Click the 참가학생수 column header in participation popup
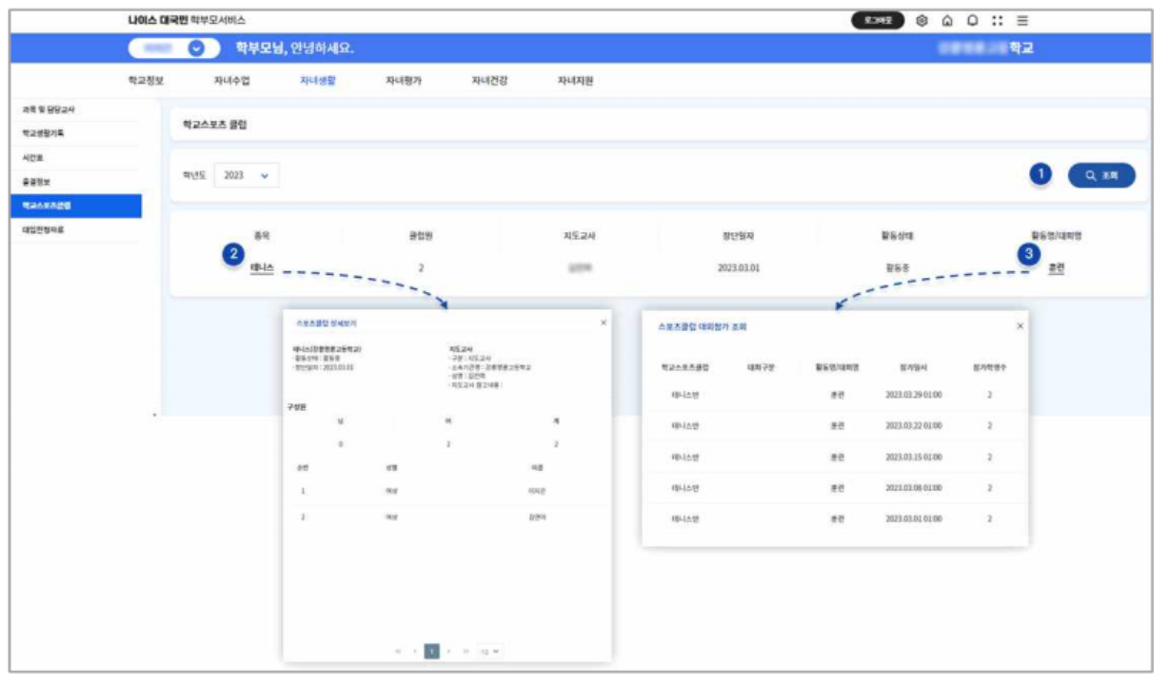Screen dimensions: 1170x685 pyautogui.click(x=989, y=366)
